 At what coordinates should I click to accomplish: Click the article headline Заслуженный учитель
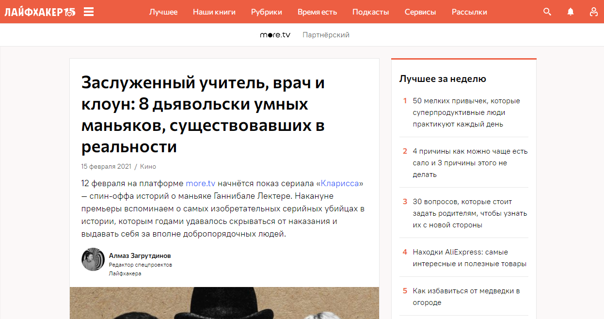coord(203,115)
